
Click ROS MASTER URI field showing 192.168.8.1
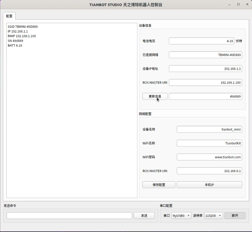point(209,171)
